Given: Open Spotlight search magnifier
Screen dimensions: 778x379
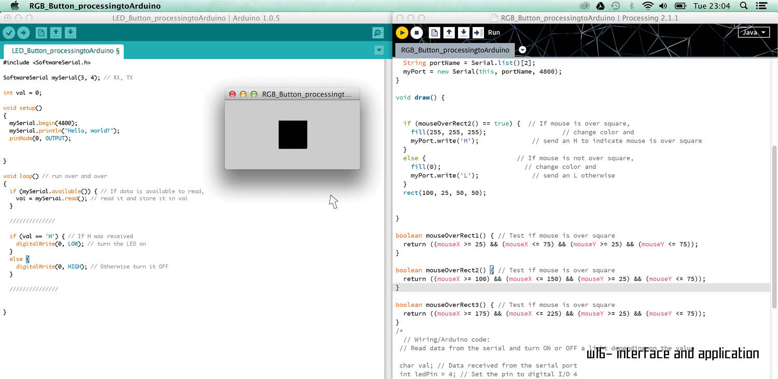Looking at the screenshot, I should coord(744,6).
